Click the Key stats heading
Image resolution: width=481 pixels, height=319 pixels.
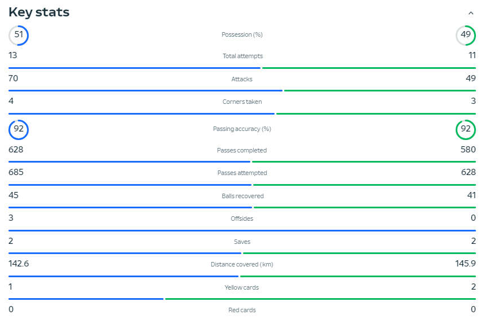point(39,12)
